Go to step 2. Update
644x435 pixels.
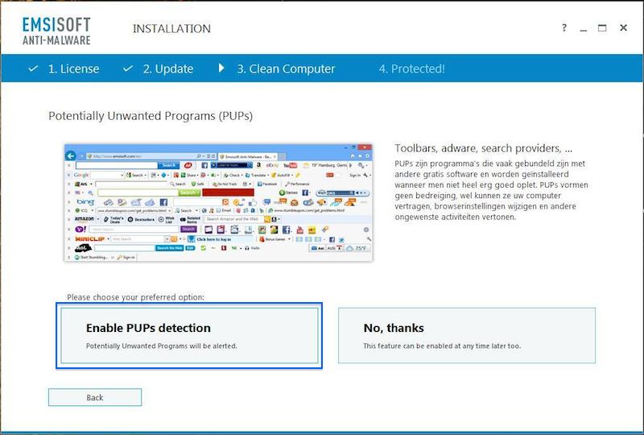pyautogui.click(x=168, y=68)
